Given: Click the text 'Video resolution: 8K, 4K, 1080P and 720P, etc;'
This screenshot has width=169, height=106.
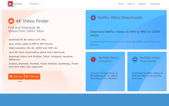Looking at the screenshot, I should click(x=34, y=48).
